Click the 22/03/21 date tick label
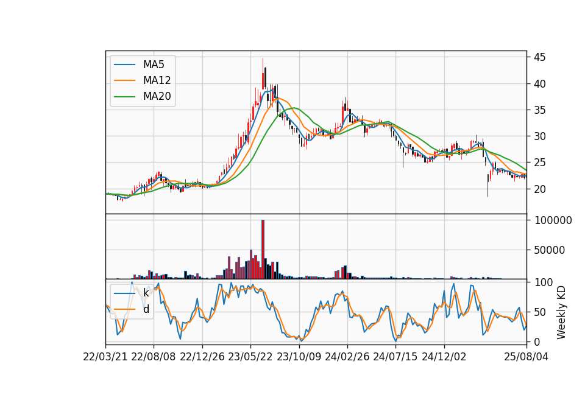This screenshot has height=420, width=585. [105, 357]
